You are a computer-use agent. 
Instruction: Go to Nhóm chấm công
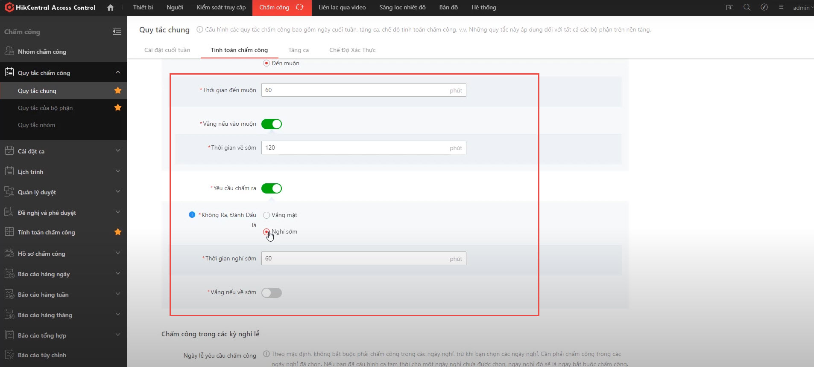(x=42, y=52)
